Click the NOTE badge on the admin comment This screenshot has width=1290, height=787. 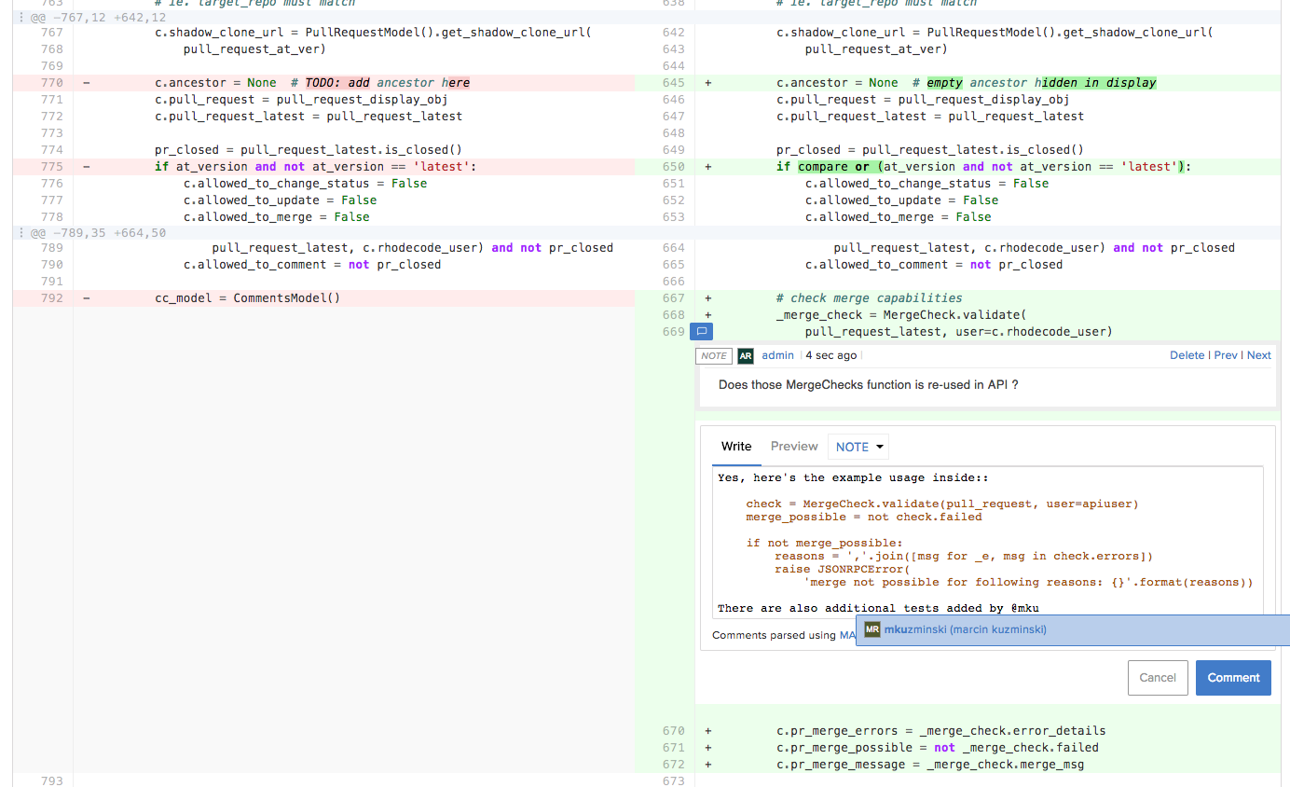click(714, 355)
